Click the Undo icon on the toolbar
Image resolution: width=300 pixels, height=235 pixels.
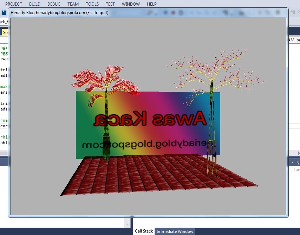coord(150,12)
